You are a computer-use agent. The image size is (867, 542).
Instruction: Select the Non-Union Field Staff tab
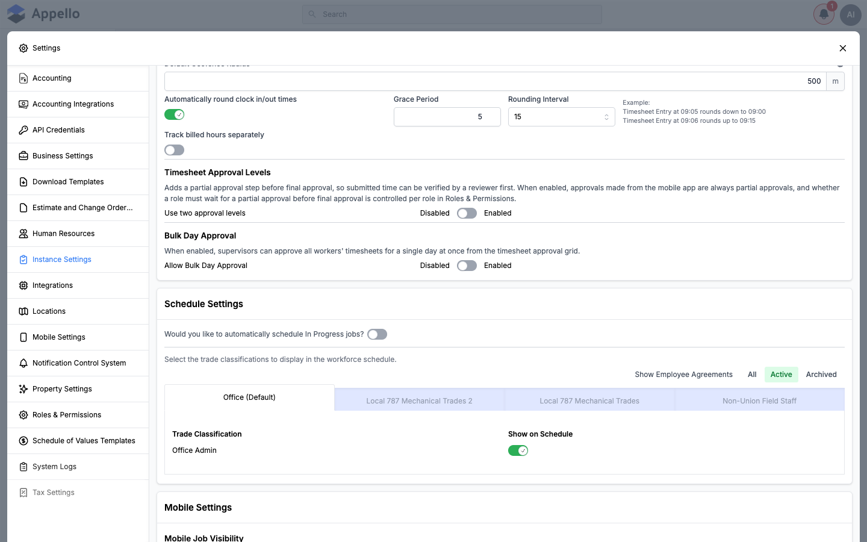760,400
